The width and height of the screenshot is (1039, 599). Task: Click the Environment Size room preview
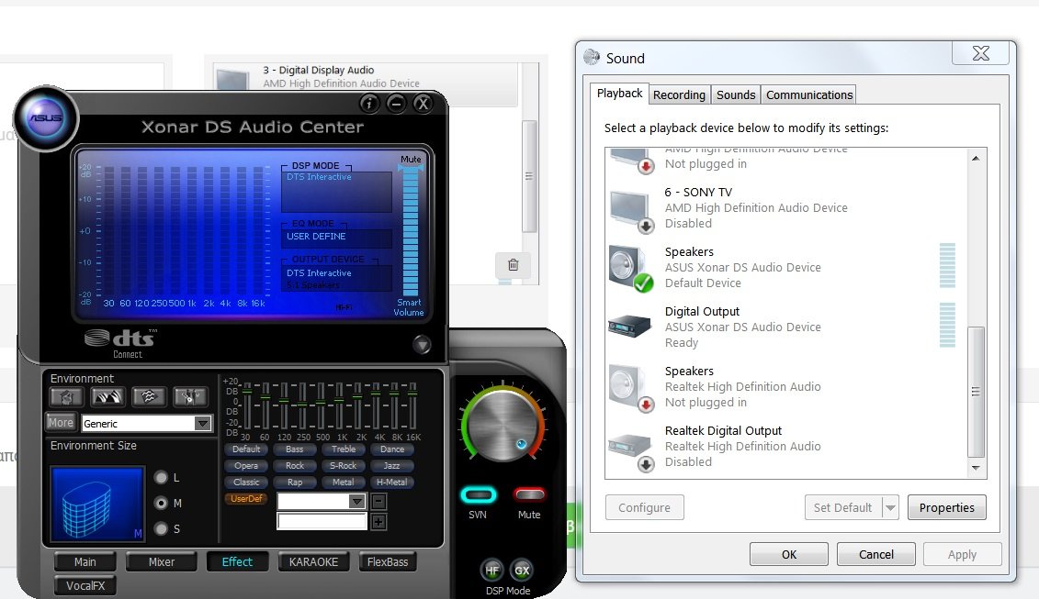pyautogui.click(x=96, y=504)
